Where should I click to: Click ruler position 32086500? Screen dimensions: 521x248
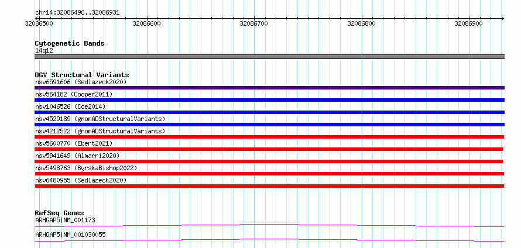[39, 23]
